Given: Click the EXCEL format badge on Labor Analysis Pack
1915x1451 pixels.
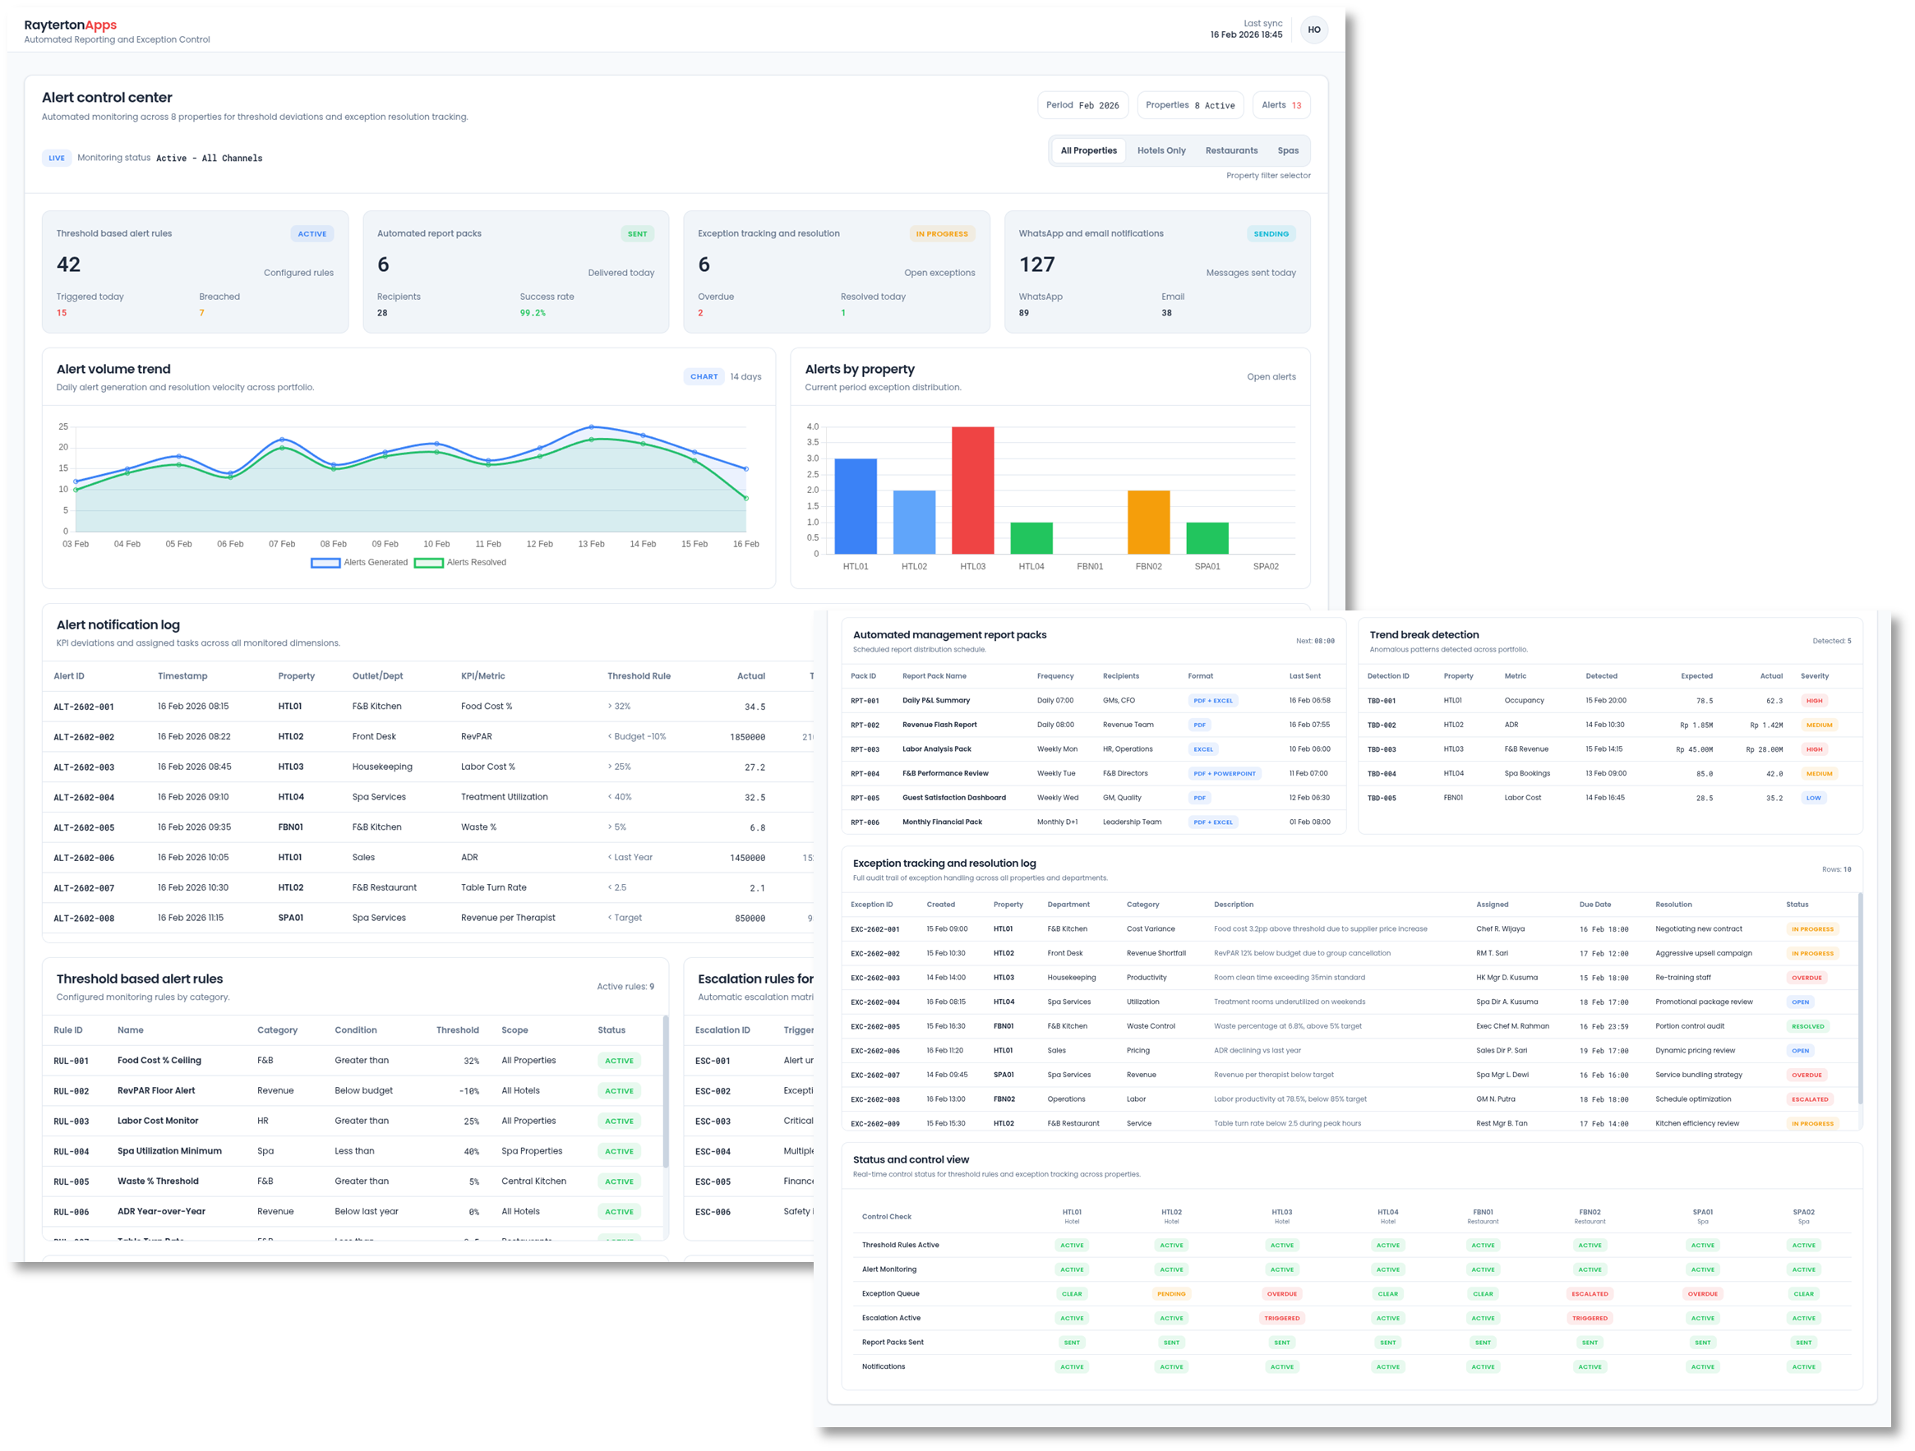Looking at the screenshot, I should 1202,749.
